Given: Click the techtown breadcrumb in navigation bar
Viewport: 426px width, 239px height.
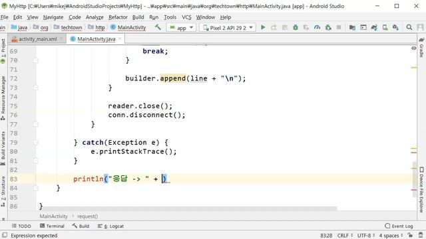Looking at the screenshot, I should coord(68,27).
